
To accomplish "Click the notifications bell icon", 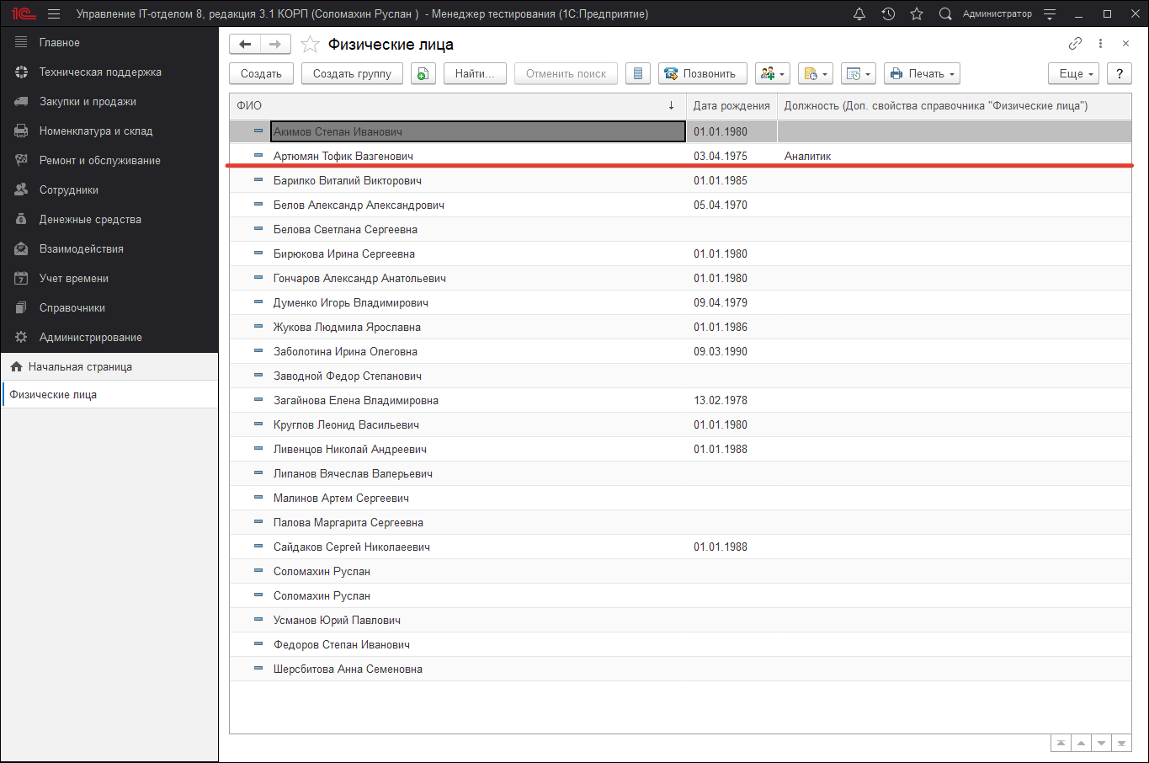I will pos(859,14).
